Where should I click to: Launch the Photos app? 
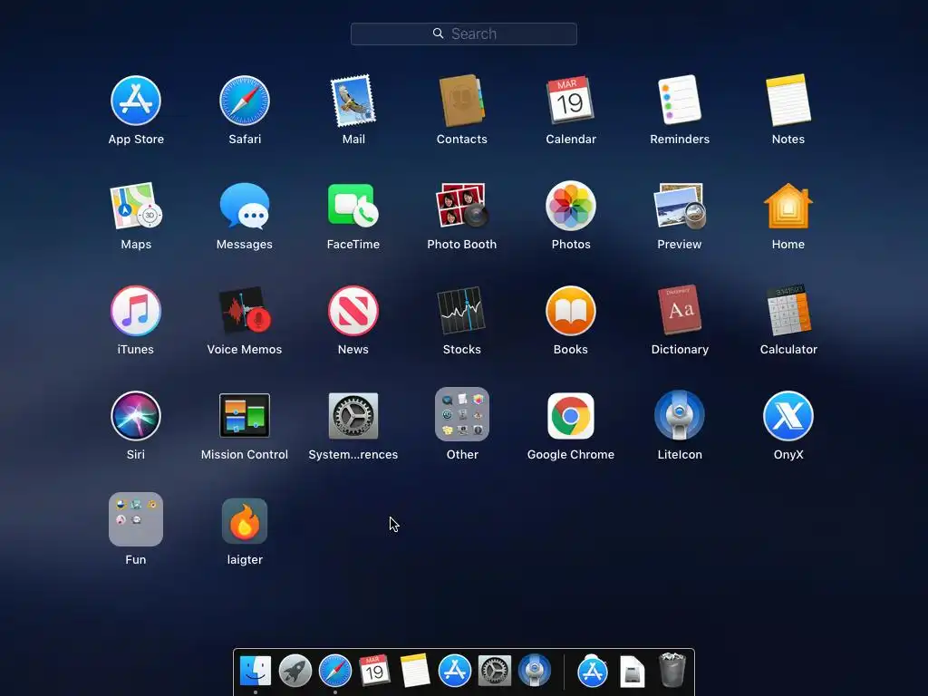571,206
